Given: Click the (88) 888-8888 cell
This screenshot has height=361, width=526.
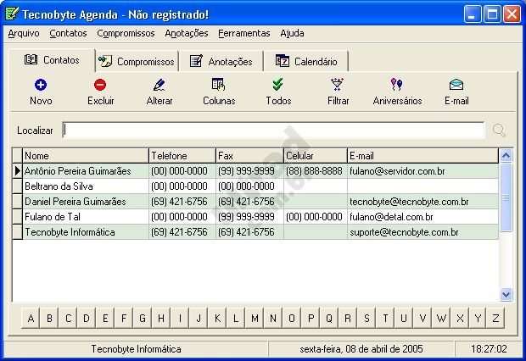Looking at the screenshot, I should pos(316,171).
